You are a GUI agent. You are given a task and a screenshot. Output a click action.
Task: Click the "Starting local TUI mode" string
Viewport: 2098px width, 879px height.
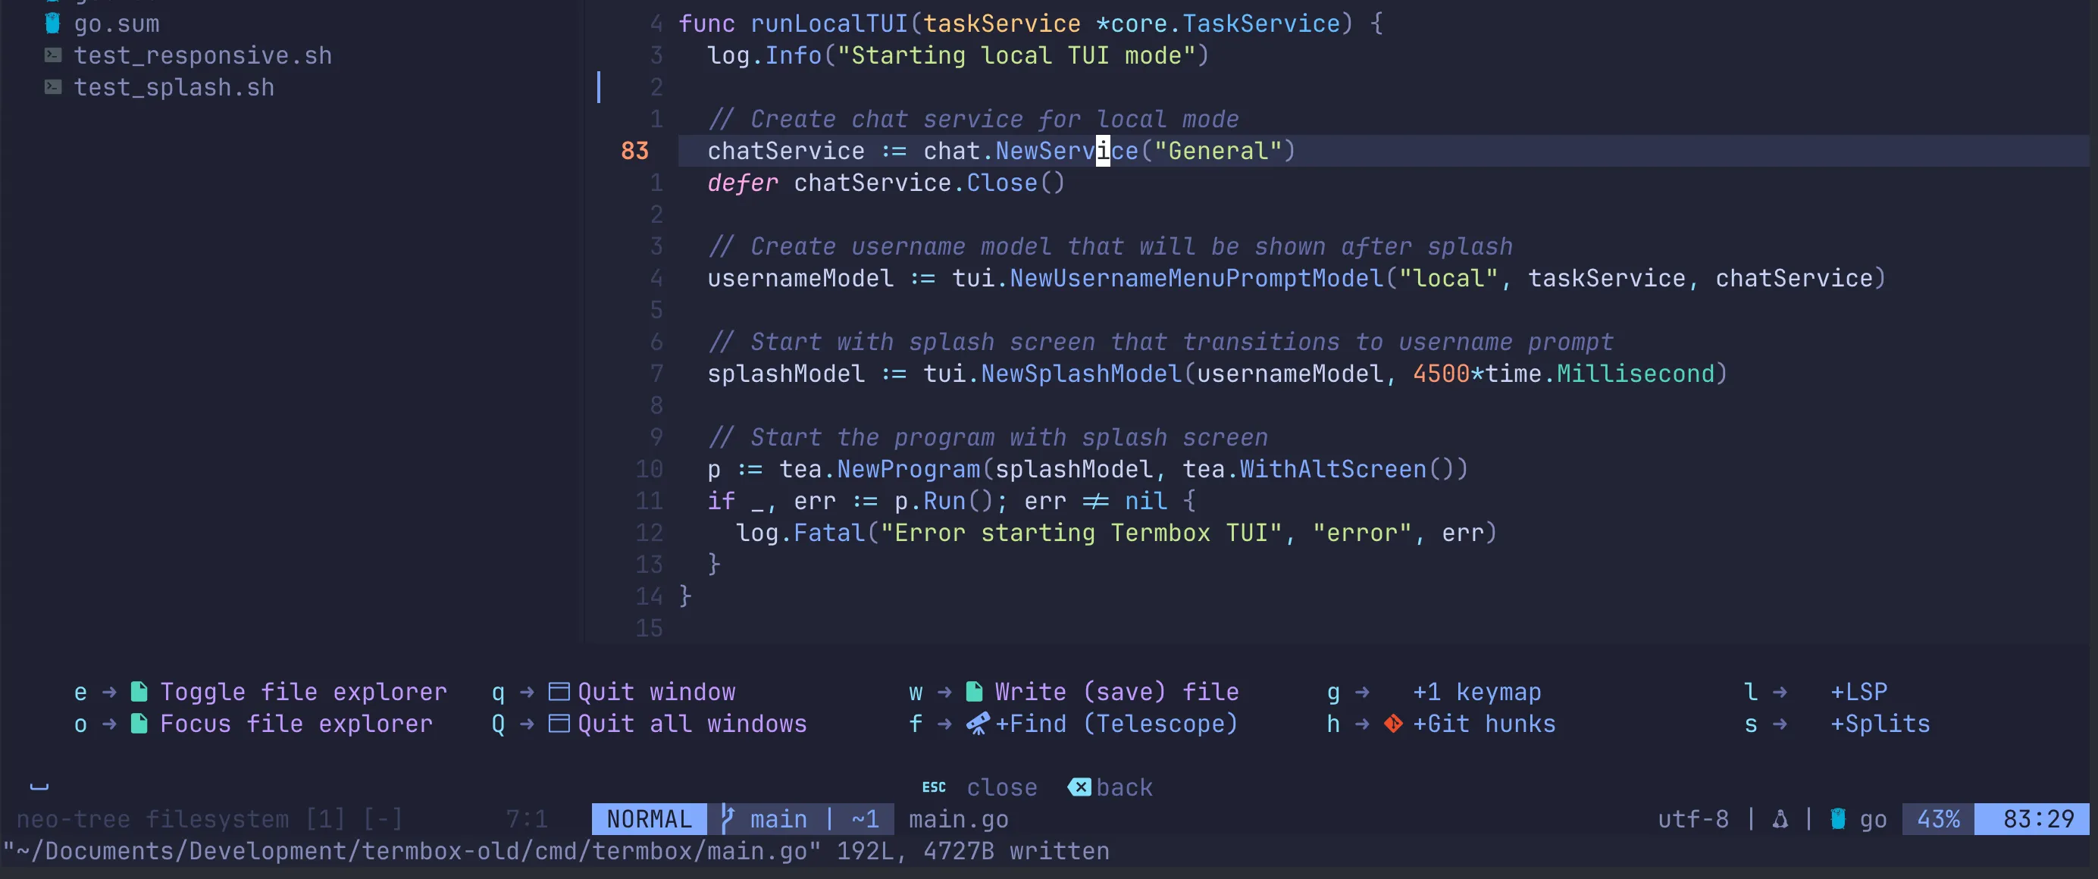click(1016, 55)
